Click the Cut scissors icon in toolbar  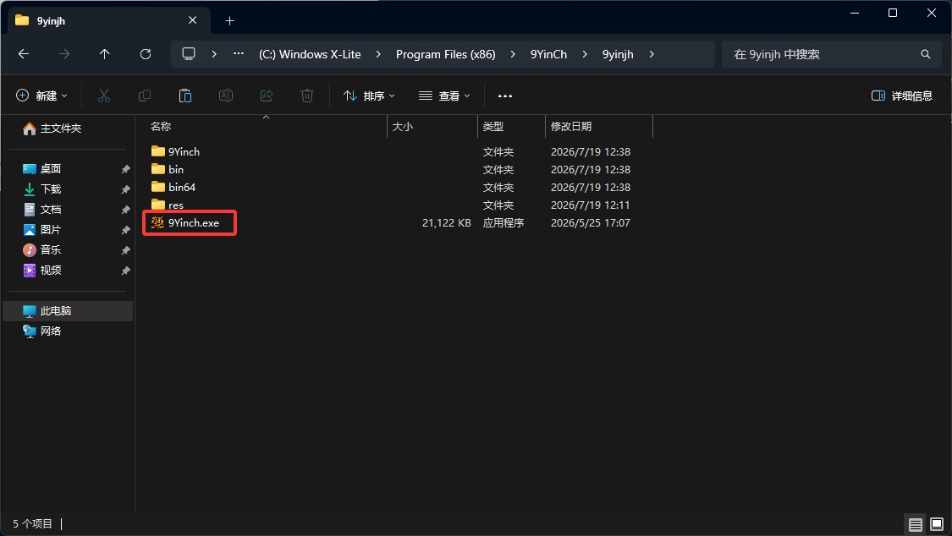[x=104, y=96]
